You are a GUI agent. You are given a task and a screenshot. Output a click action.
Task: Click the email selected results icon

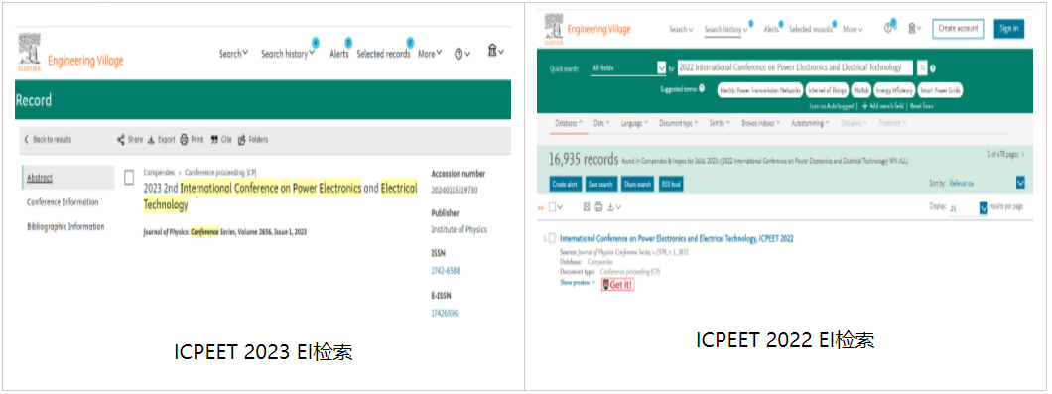click(x=587, y=207)
